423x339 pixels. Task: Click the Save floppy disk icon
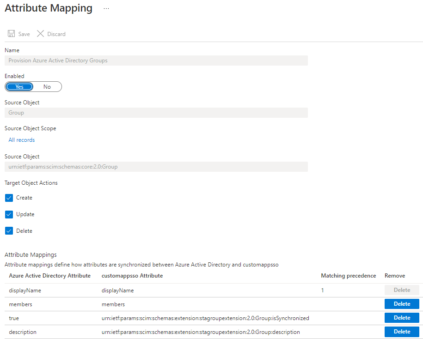(12, 34)
